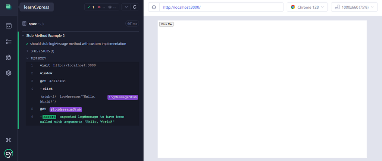Screen dimensions: 382x161
Task: Click the pending tests count indicator
Action: coord(112,7)
